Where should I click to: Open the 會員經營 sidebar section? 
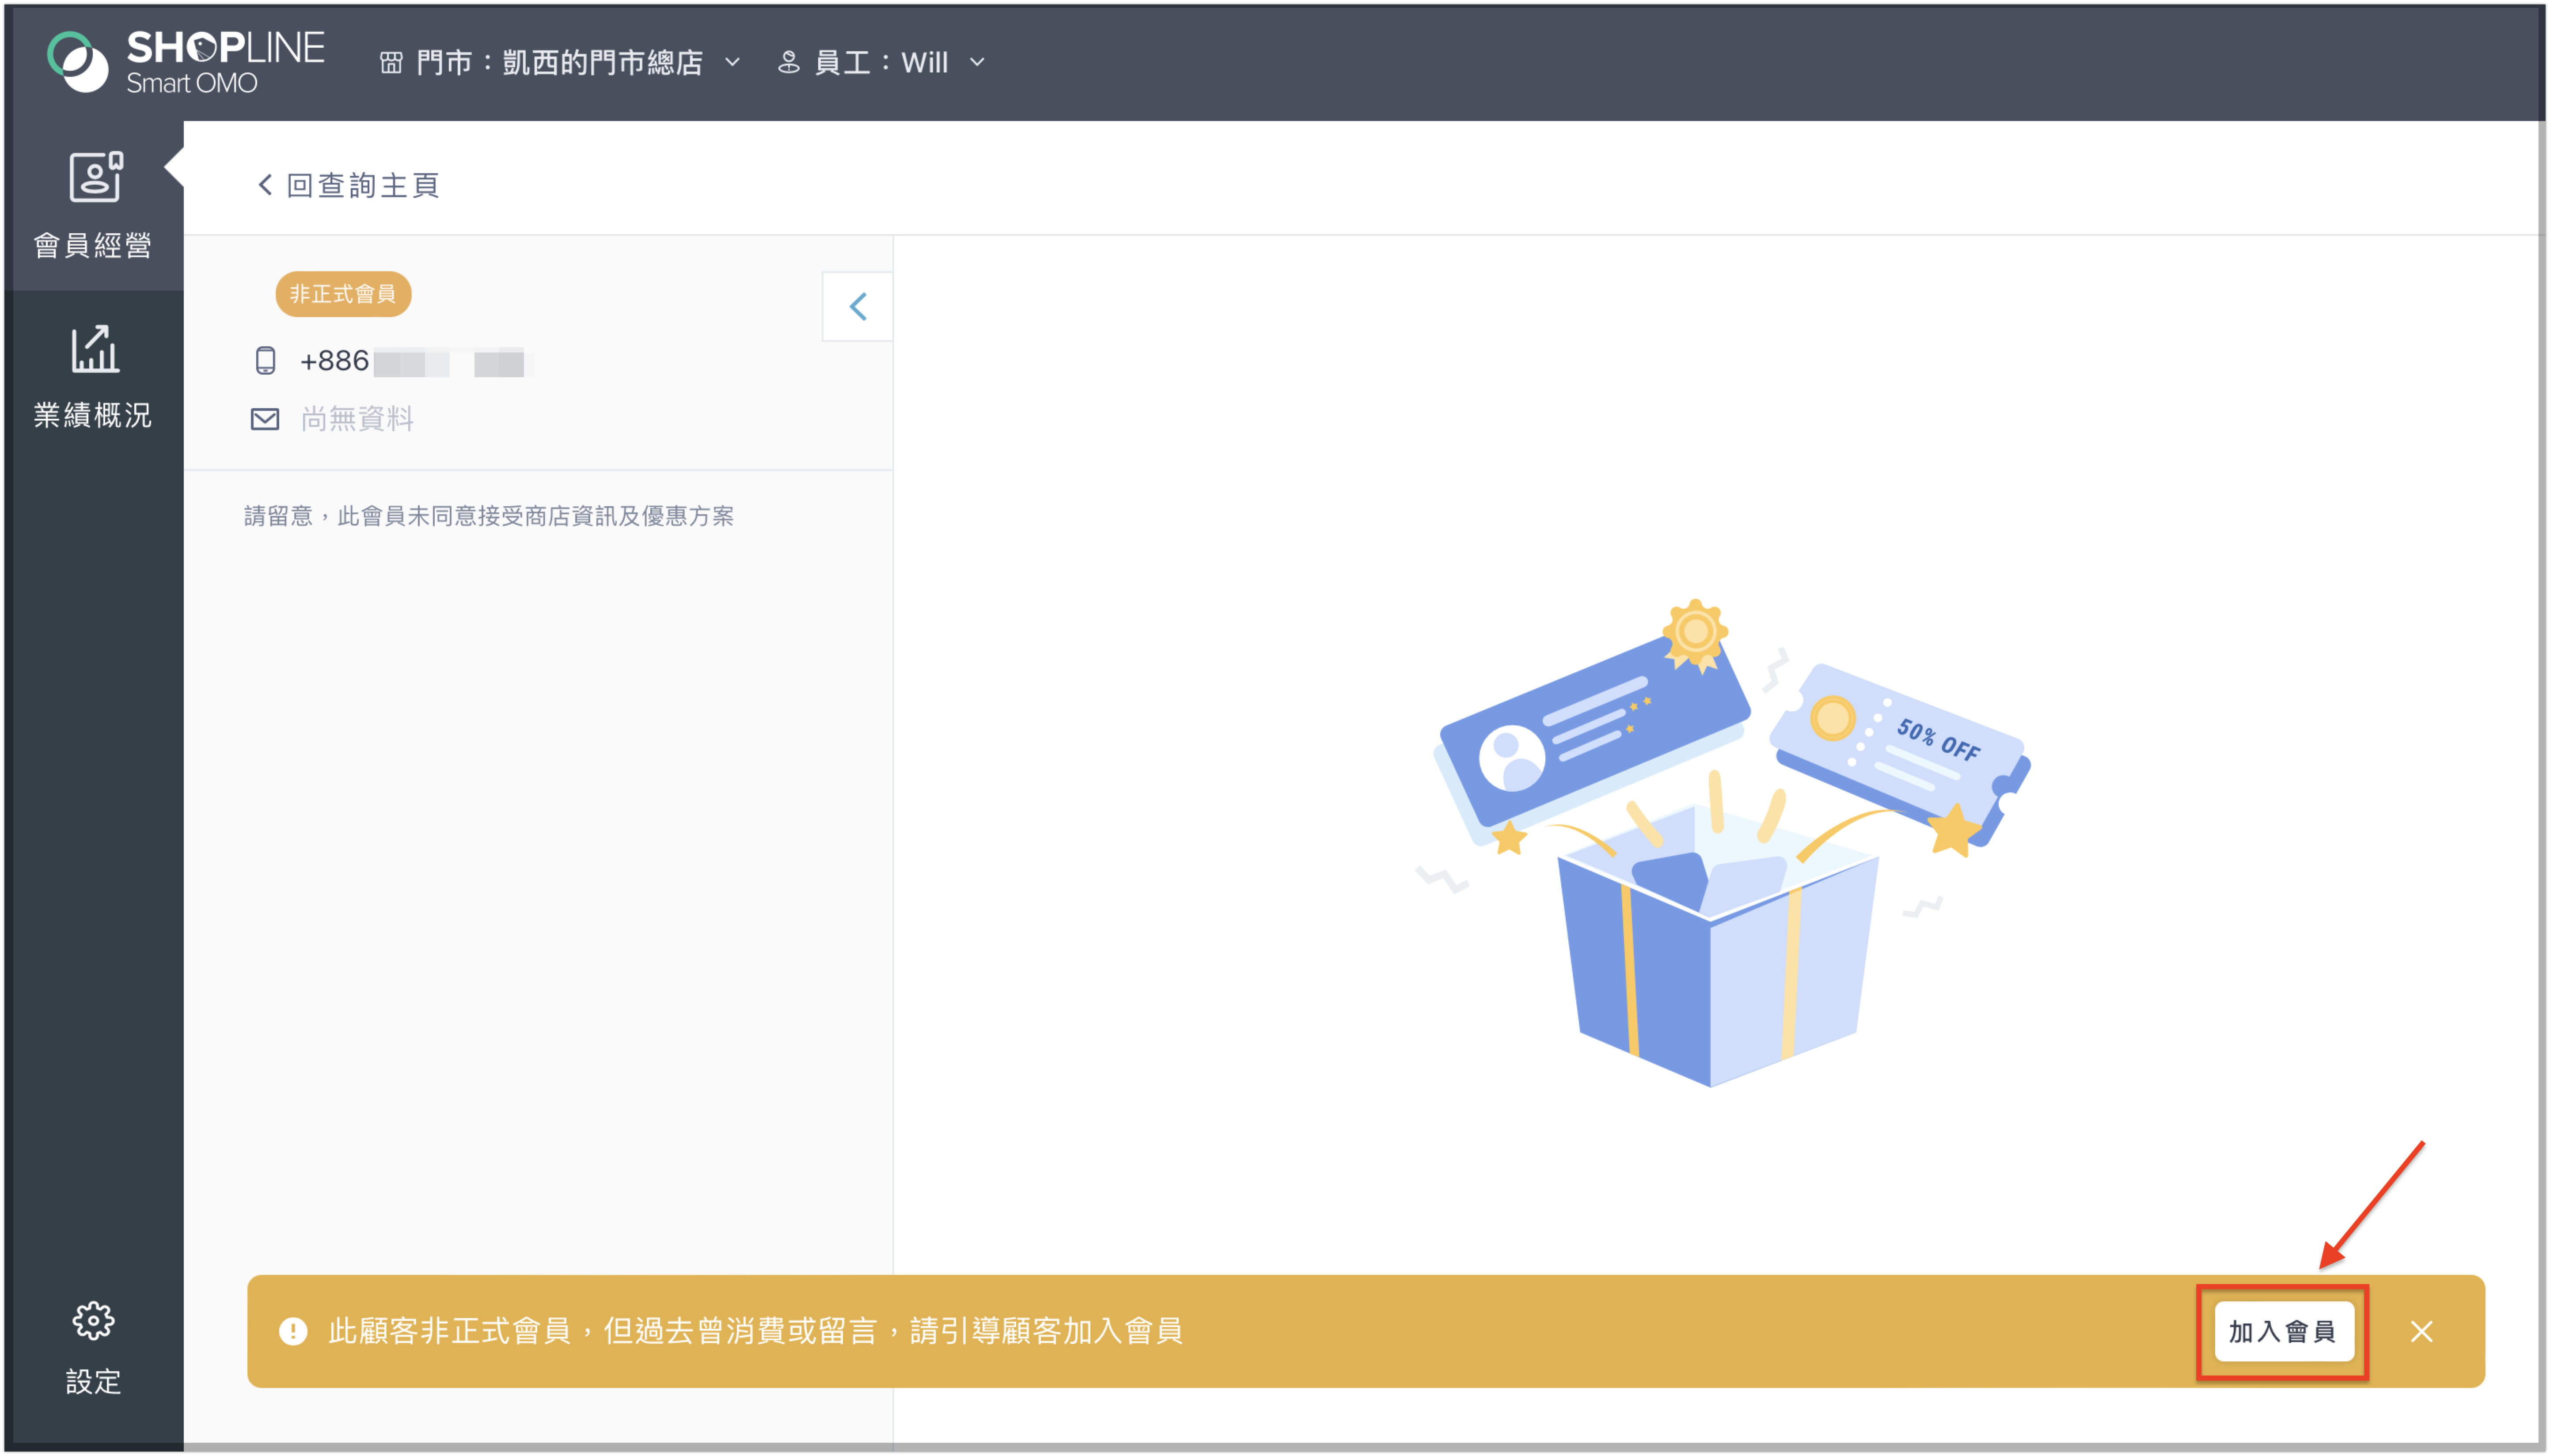coord(93,206)
